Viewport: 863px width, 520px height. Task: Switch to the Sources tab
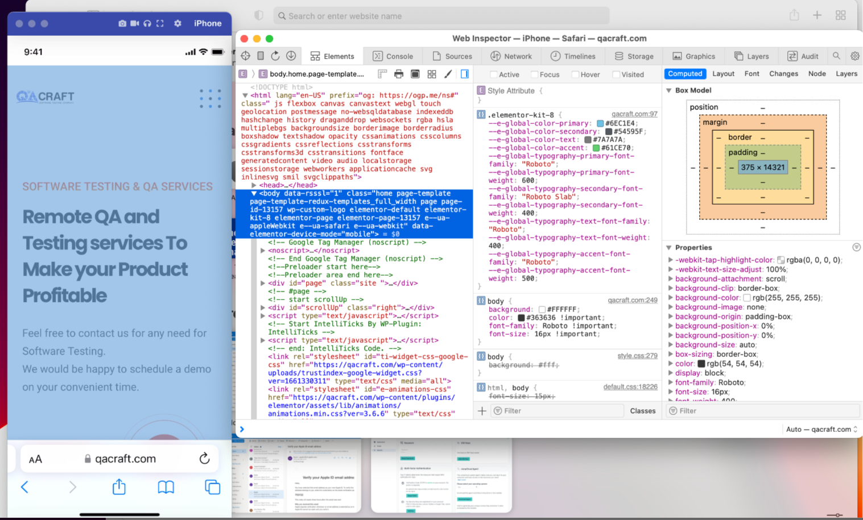[452, 56]
